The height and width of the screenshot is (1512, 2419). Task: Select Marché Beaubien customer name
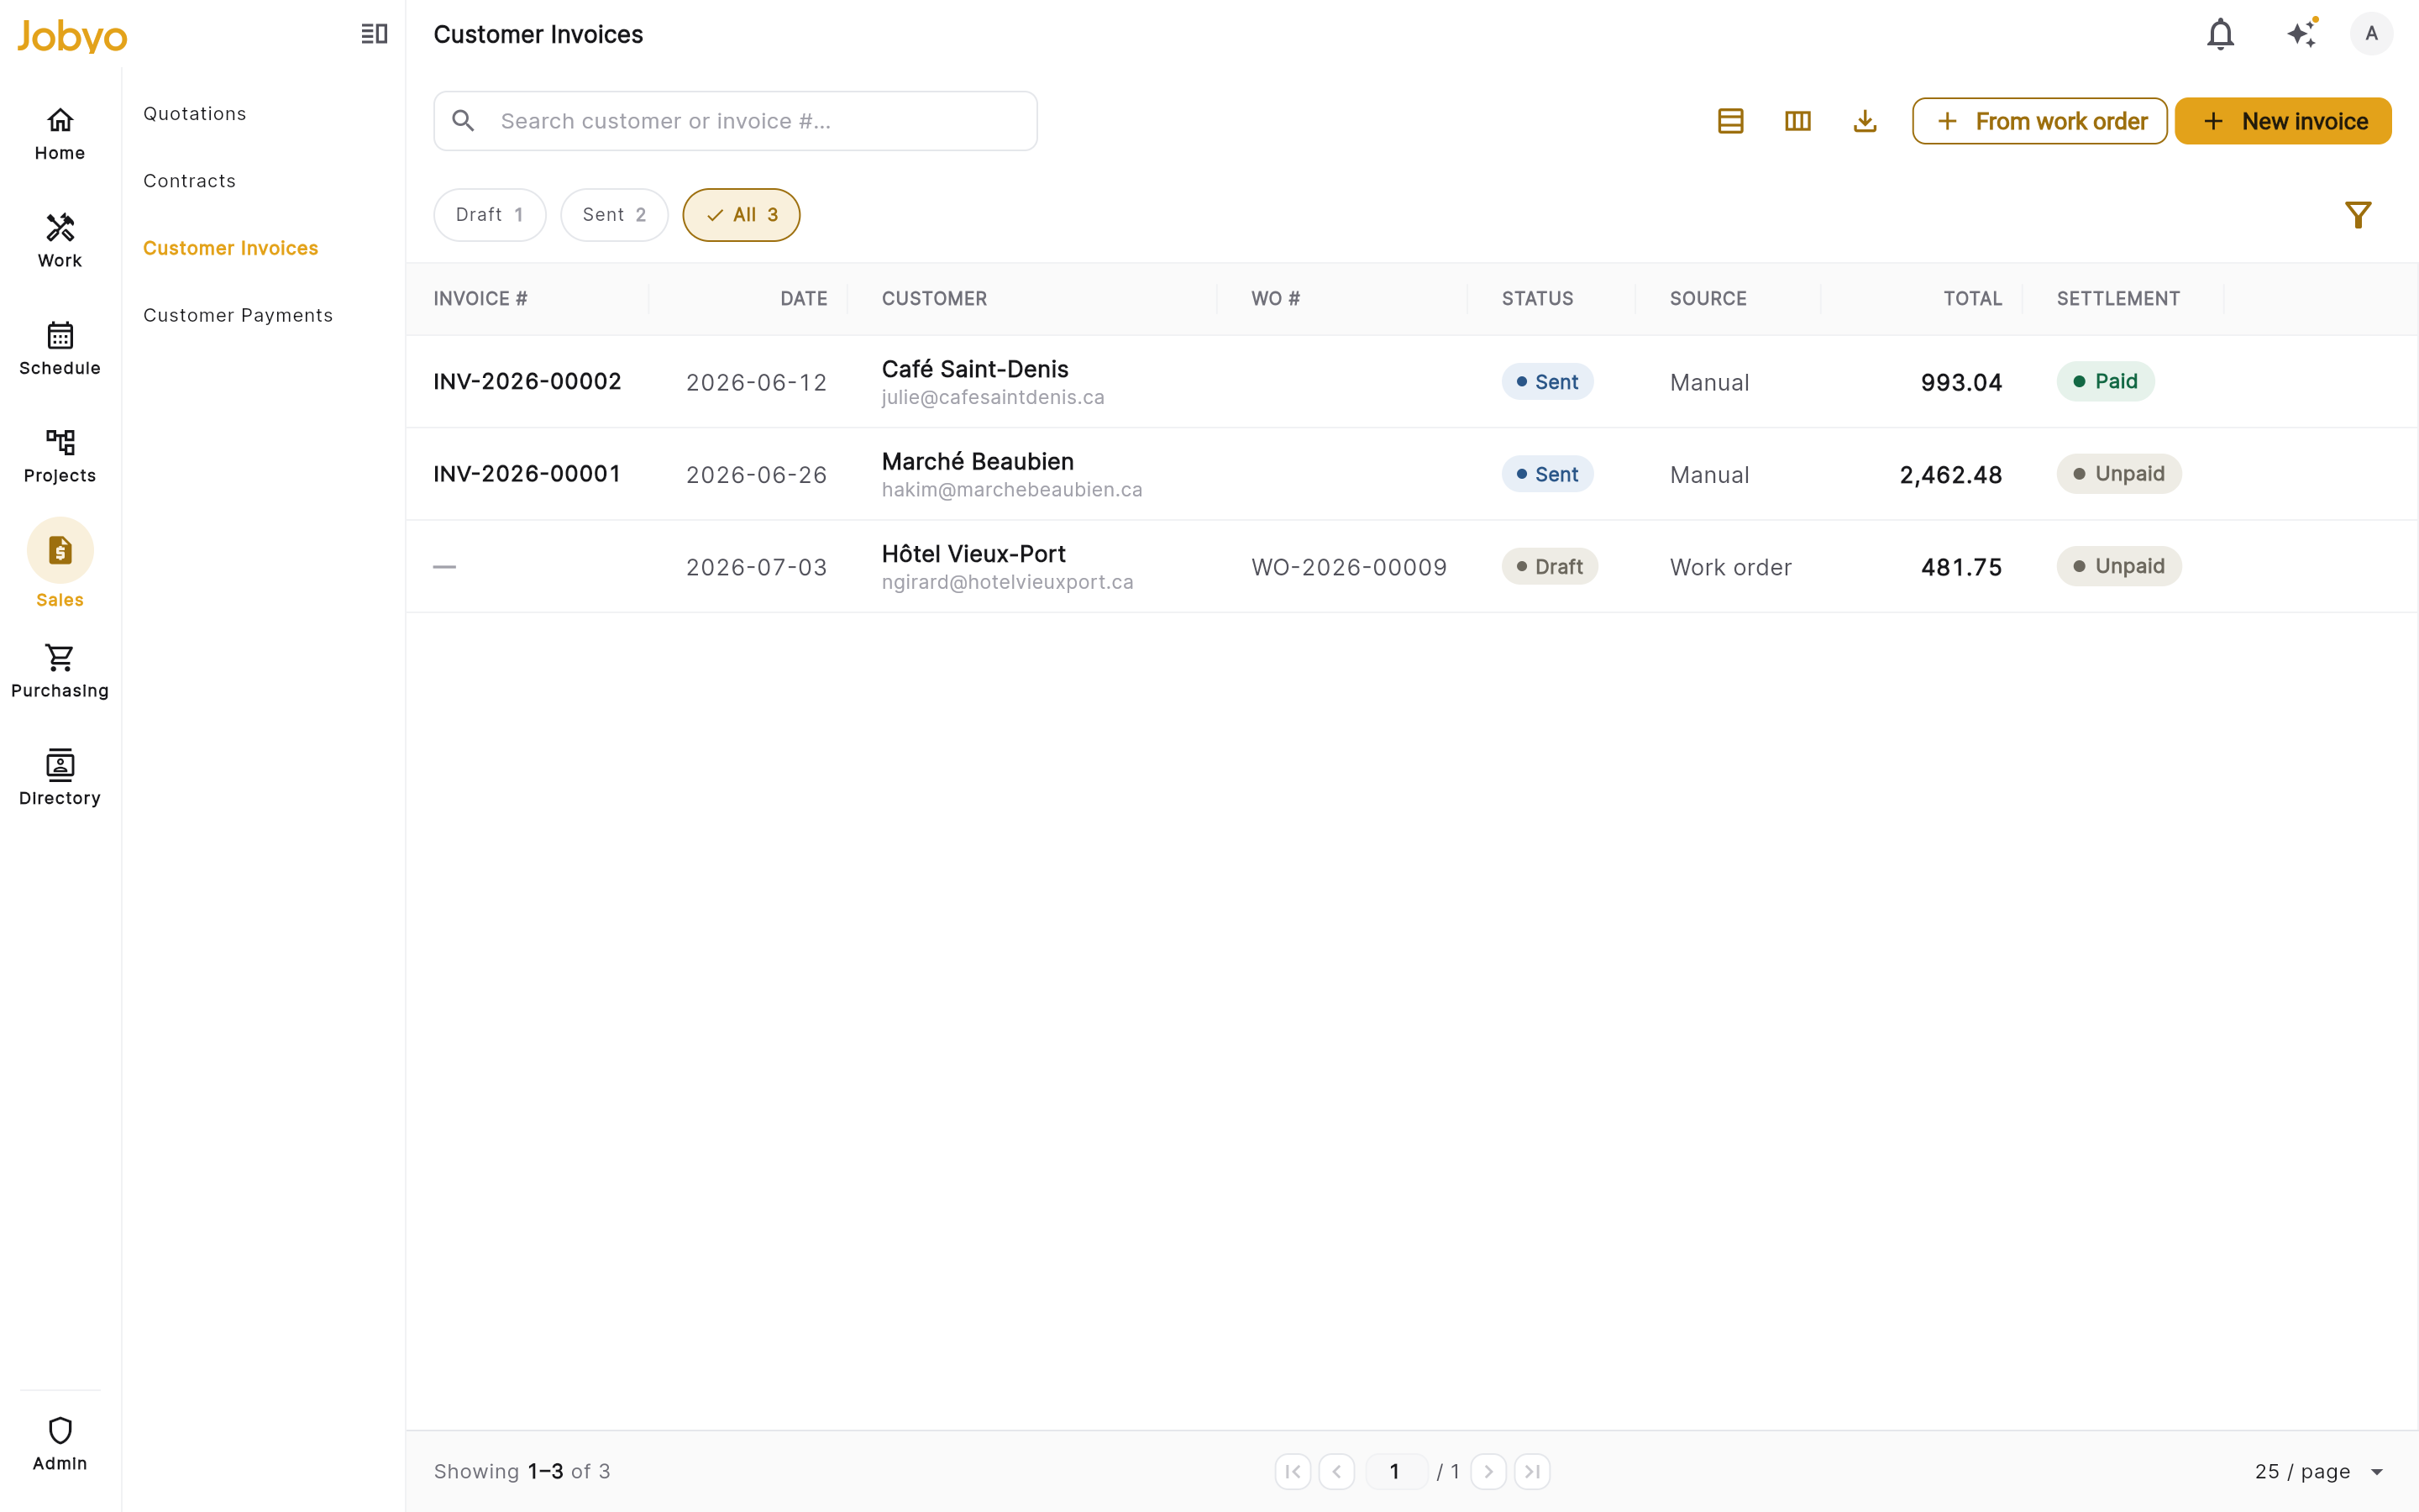point(978,461)
